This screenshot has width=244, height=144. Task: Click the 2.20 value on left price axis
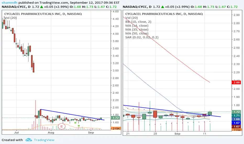coord(116,100)
